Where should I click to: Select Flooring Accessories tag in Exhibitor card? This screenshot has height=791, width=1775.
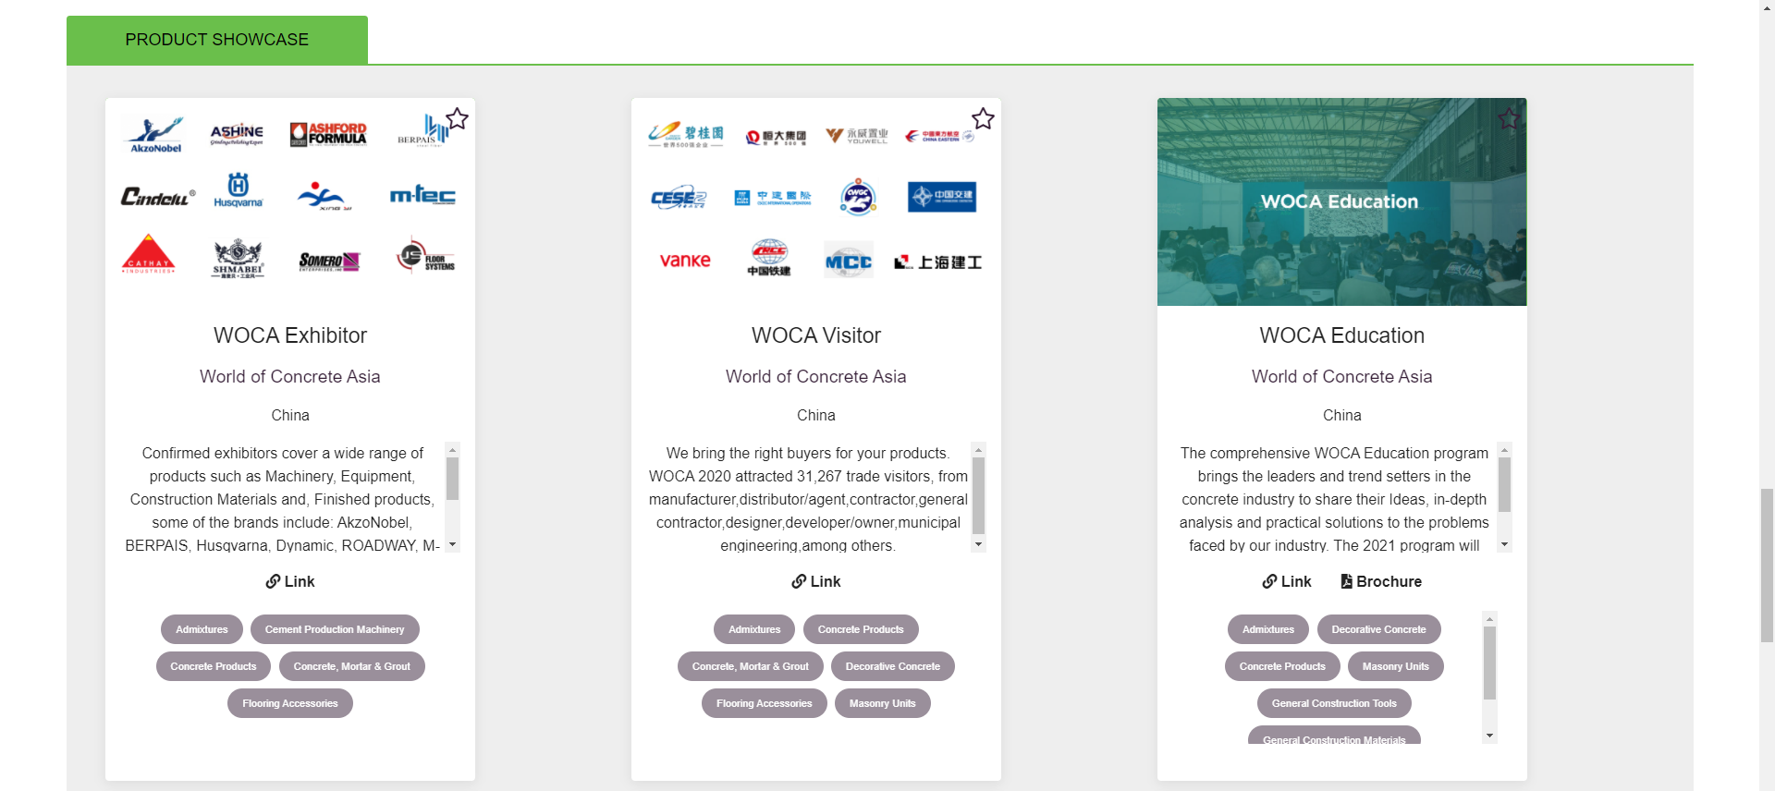(290, 703)
